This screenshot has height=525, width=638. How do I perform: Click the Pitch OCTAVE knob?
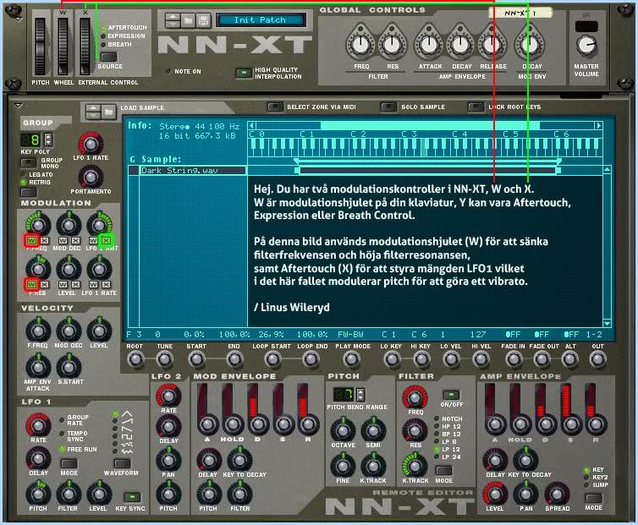(343, 429)
